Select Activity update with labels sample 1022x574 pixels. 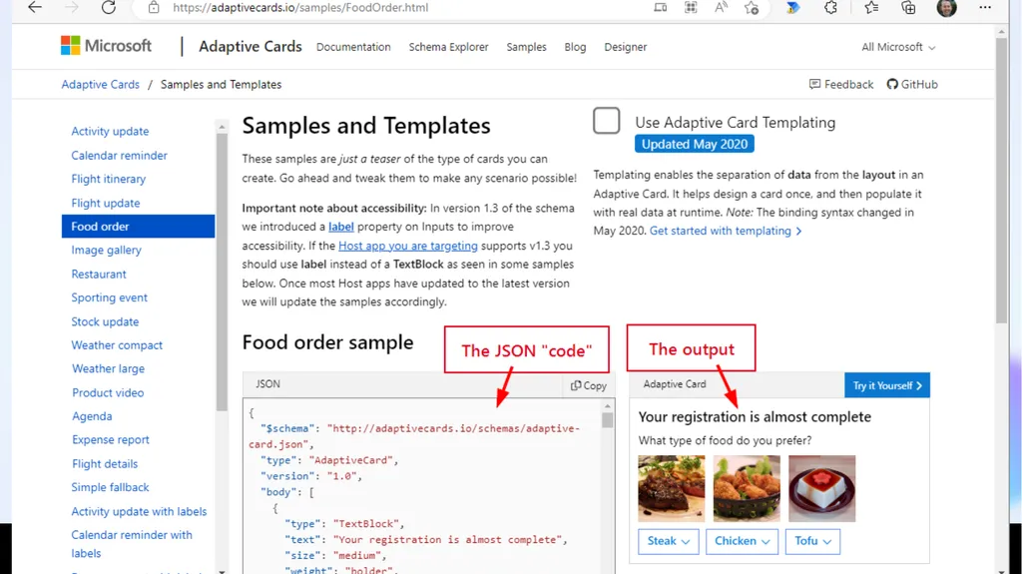tap(139, 511)
